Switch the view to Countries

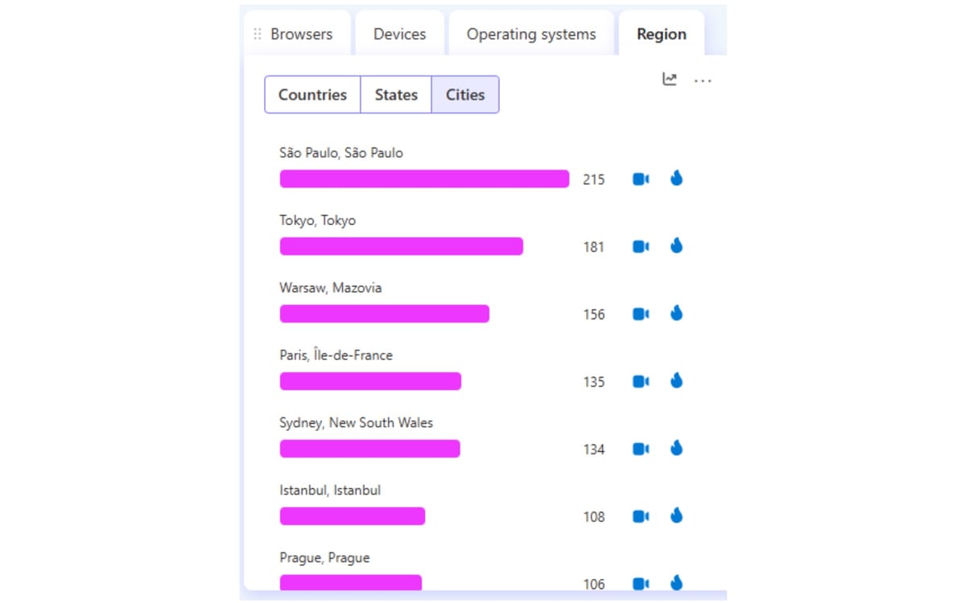[312, 94]
